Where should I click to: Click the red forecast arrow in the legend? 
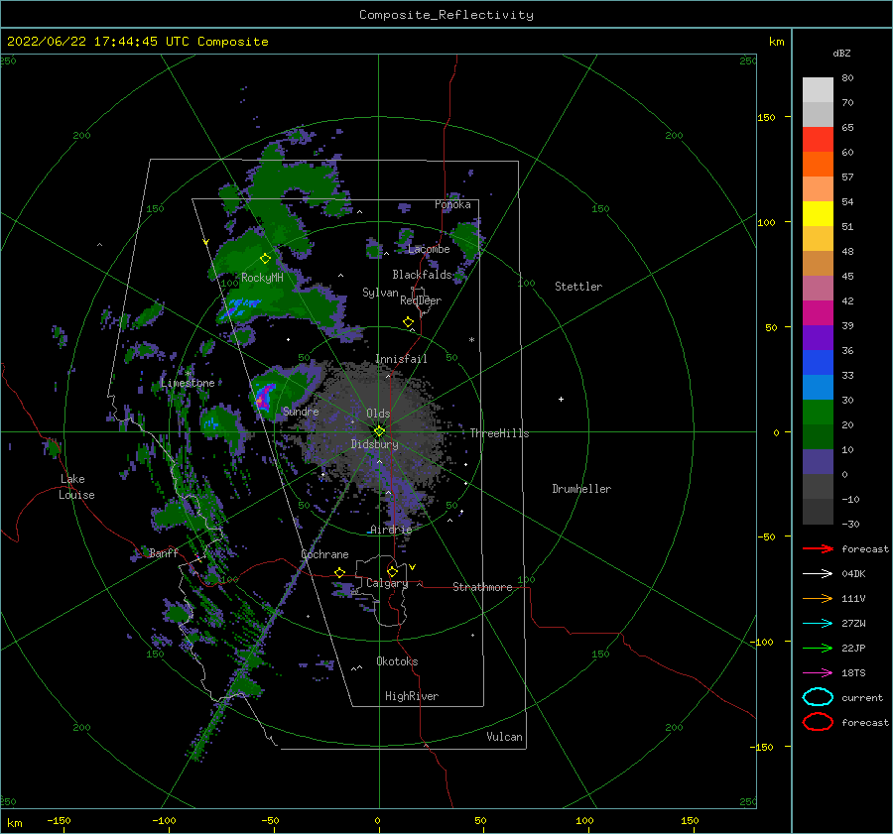click(818, 548)
